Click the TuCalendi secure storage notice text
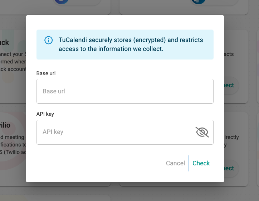This screenshot has width=259, height=201. point(131,45)
